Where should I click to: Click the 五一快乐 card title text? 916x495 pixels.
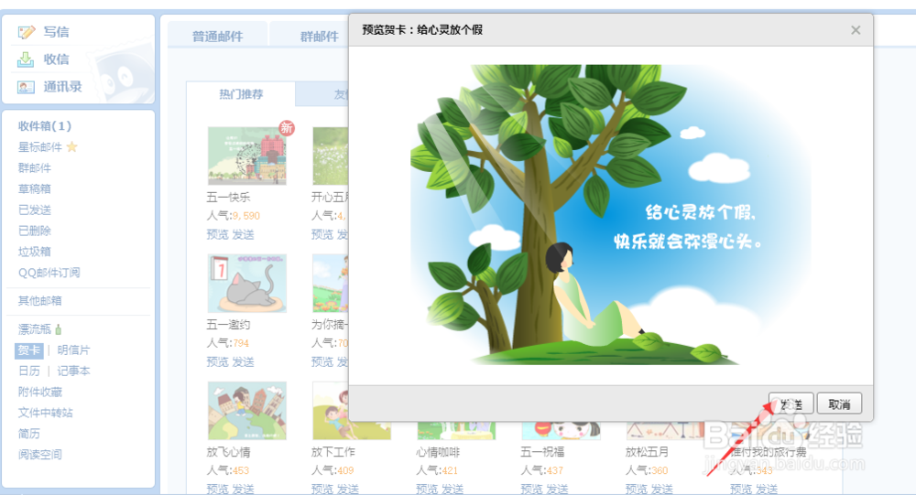pos(228,198)
